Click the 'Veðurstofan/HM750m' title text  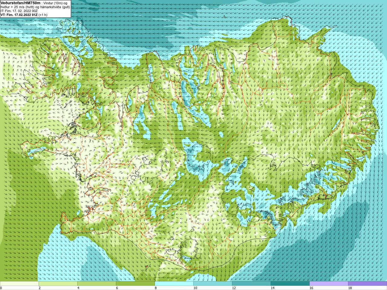[21, 3]
